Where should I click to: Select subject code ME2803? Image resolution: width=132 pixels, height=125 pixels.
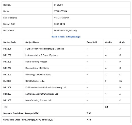pos(7,100)
